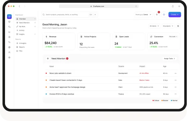Open the bar chart icon in the left rail
Screen dimensions: 187x121
(9, 32)
